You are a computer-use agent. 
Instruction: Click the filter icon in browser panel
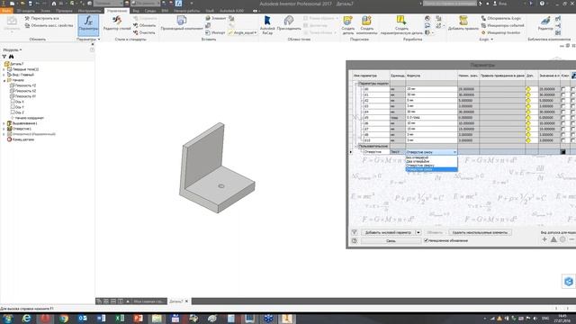coord(4,57)
